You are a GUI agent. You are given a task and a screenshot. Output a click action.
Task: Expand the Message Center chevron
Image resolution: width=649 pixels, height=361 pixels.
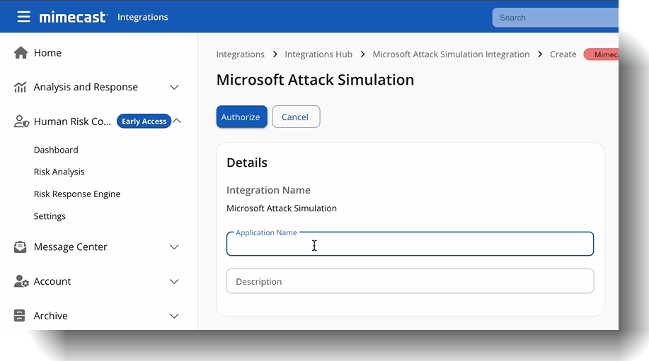174,247
